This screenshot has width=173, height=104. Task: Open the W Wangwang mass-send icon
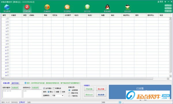[67, 7]
